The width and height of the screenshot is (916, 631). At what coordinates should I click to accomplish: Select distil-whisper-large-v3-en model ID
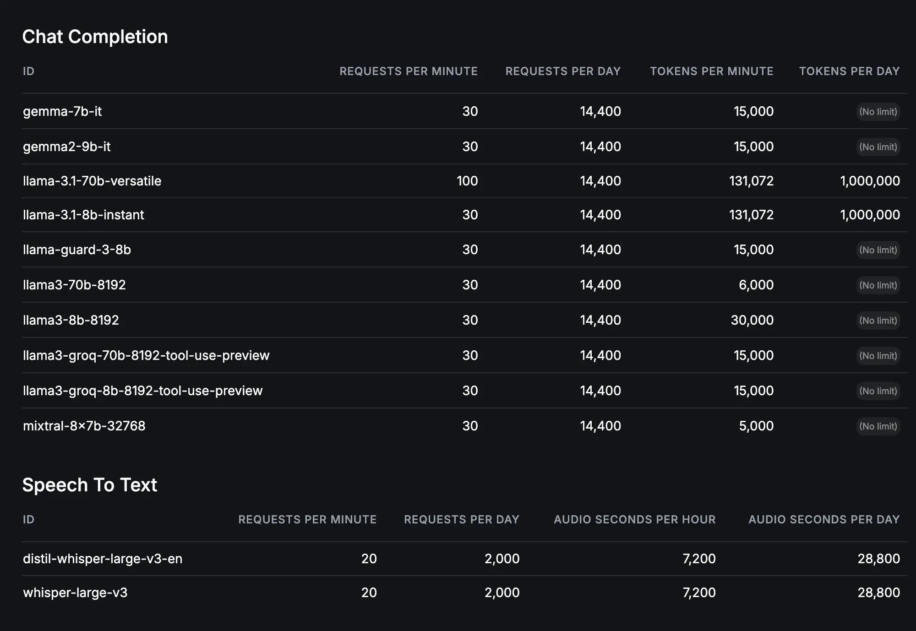[x=103, y=559]
